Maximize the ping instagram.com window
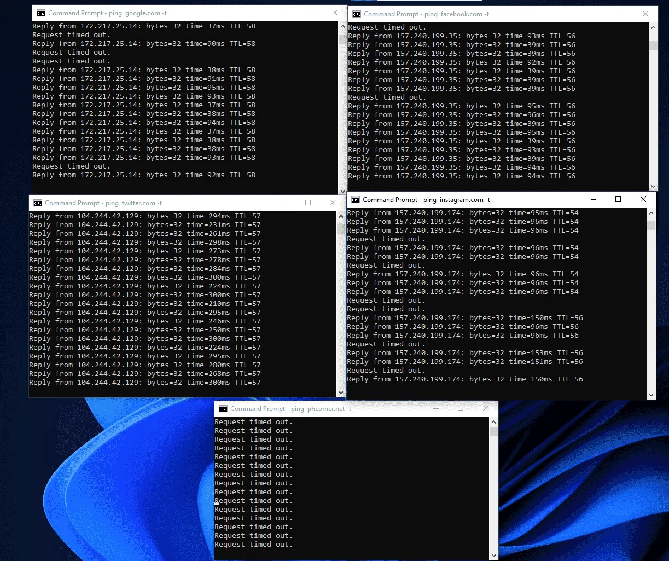669x561 pixels. pos(618,200)
